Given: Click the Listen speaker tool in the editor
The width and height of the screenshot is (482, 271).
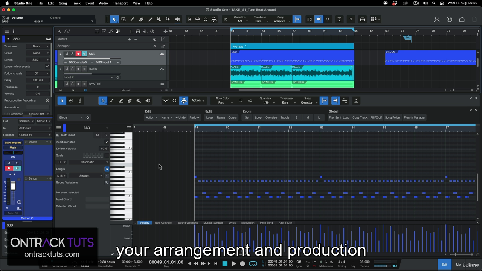Looking at the screenshot, I should pyautogui.click(x=148, y=101).
